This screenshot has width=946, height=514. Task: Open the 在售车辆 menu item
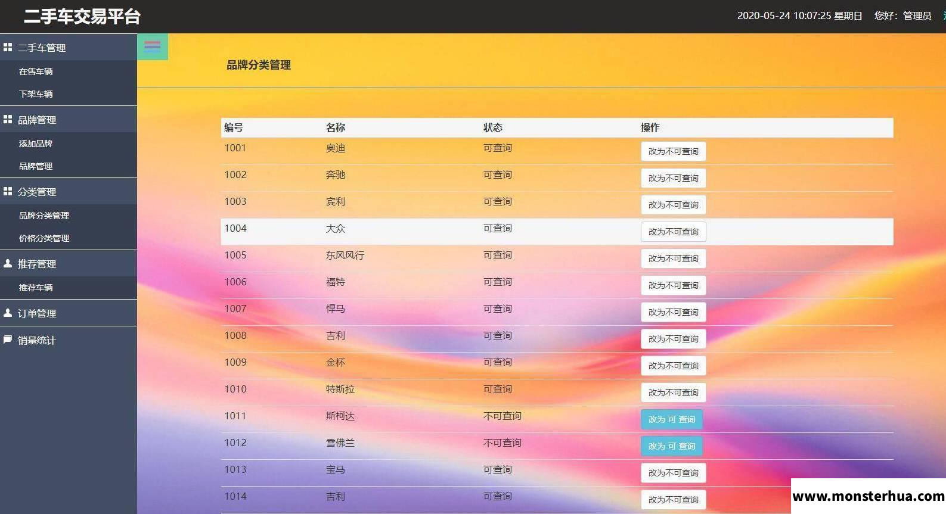36,71
